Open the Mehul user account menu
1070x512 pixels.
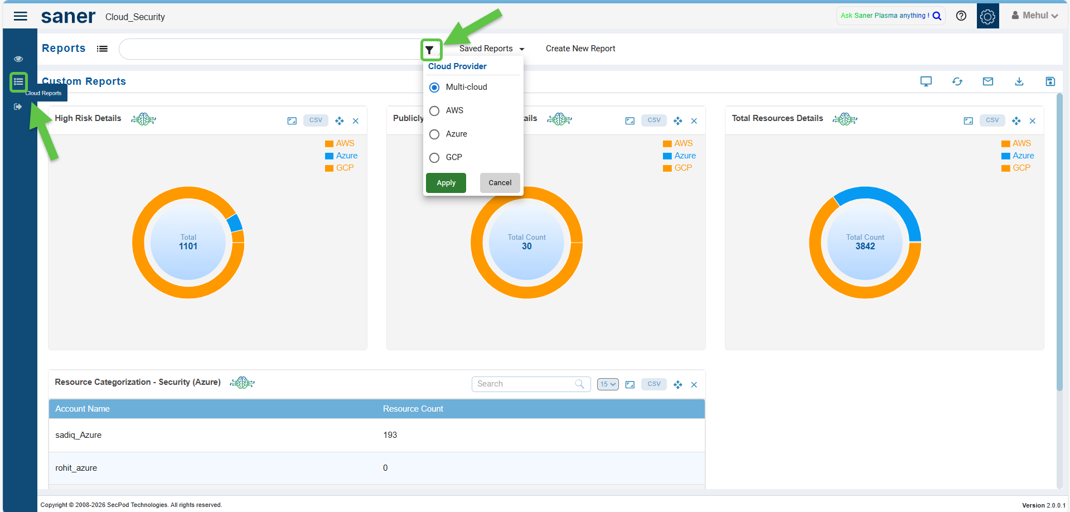pos(1034,16)
